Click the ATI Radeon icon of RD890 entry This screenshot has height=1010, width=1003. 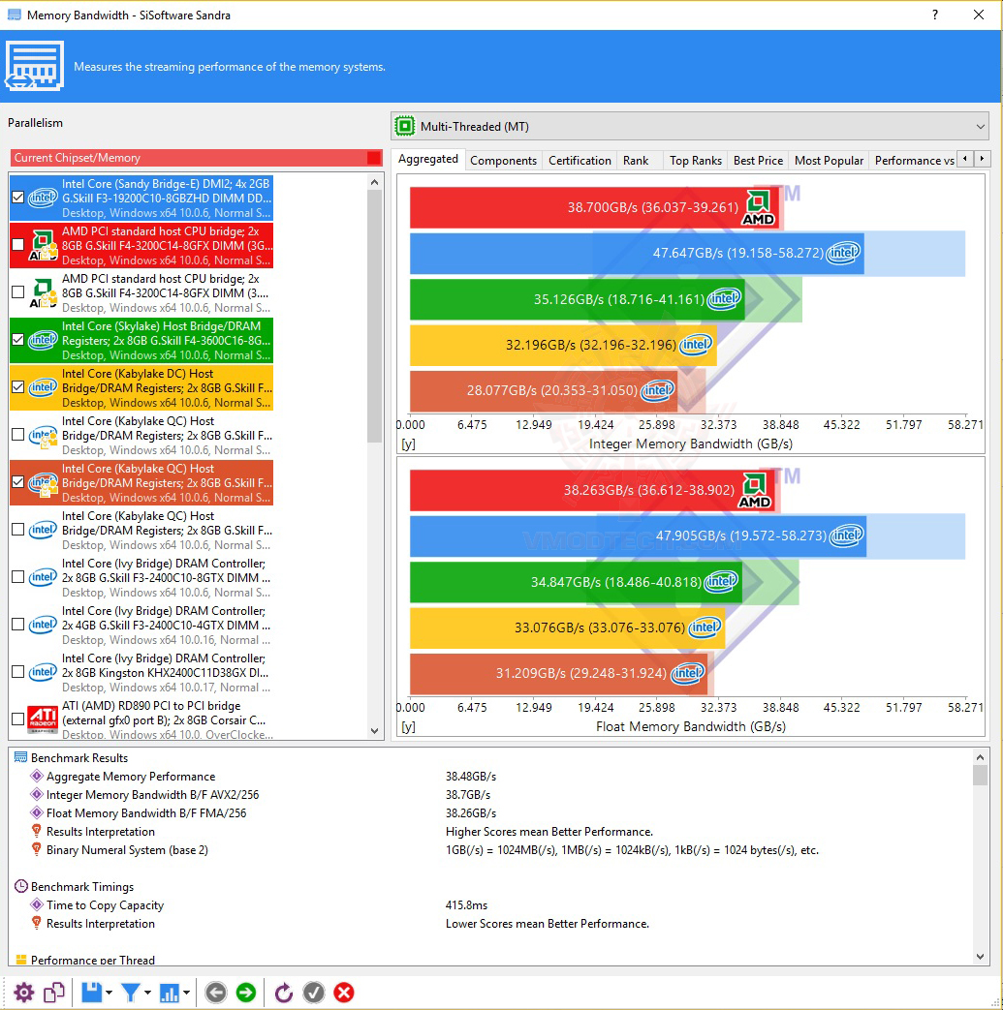[x=44, y=719]
